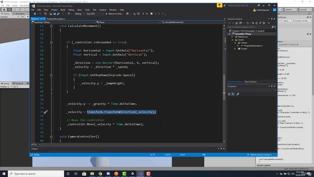The image size is (314, 177).
Task: Switch to the Solution Explorer bottom tab
Action: [235, 82]
